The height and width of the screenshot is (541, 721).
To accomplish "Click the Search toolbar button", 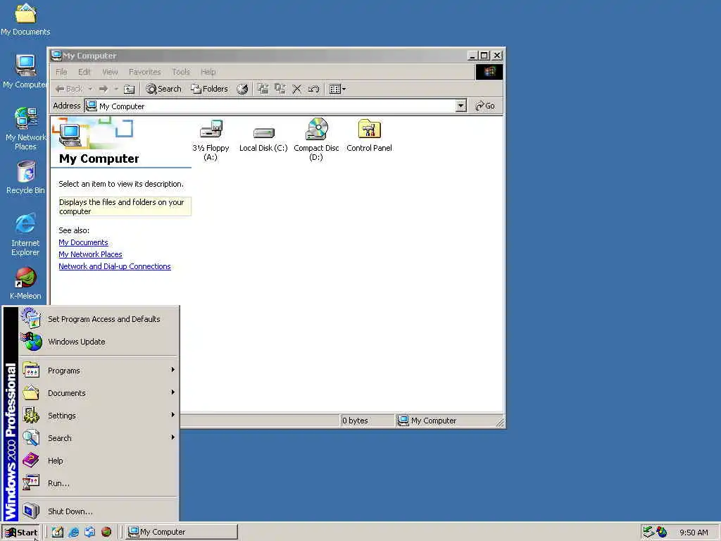I will 163,89.
